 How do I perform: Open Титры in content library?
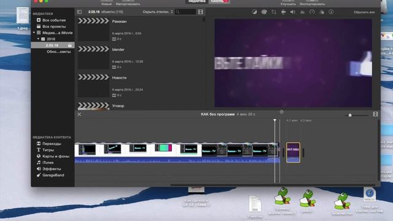(48, 150)
